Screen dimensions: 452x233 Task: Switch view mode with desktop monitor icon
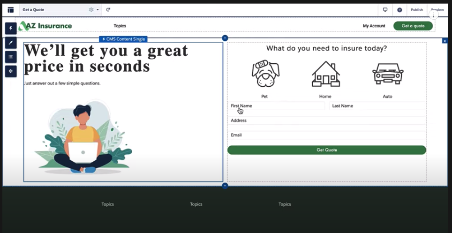385,10
